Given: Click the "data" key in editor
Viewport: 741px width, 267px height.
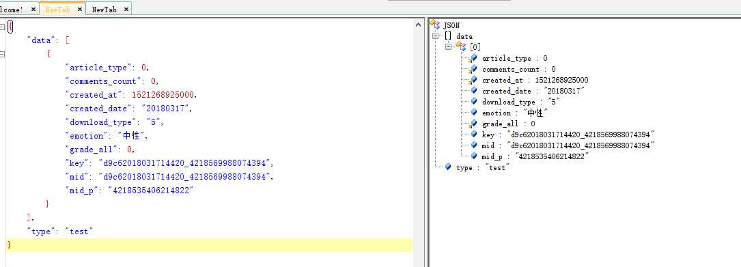Looking at the screenshot, I should pyautogui.click(x=41, y=40).
